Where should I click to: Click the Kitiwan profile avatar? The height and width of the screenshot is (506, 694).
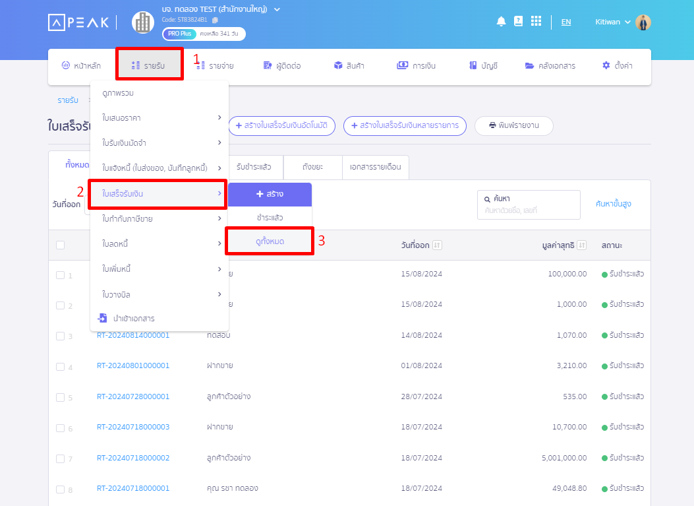point(643,22)
